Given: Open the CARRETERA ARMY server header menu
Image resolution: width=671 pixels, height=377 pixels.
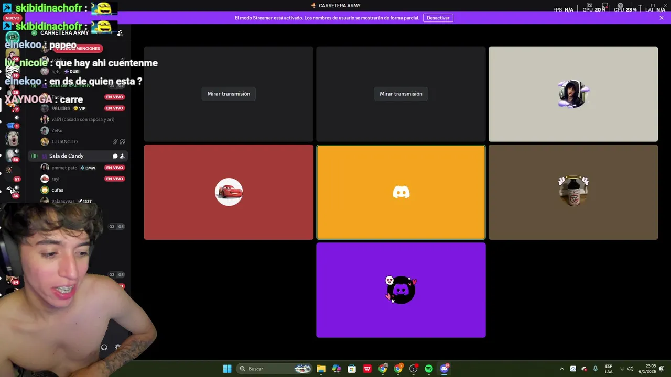Looking at the screenshot, I should point(64,33).
